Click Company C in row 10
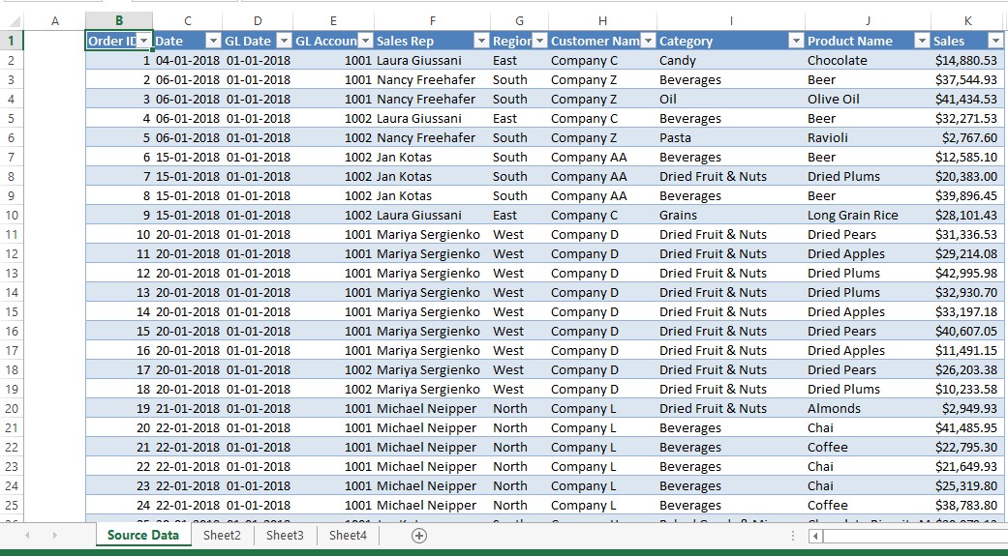This screenshot has width=1008, height=556. [602, 215]
